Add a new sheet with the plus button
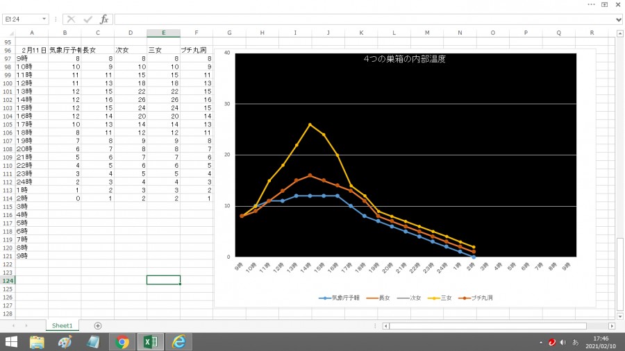The height and width of the screenshot is (351, 625). [98, 325]
